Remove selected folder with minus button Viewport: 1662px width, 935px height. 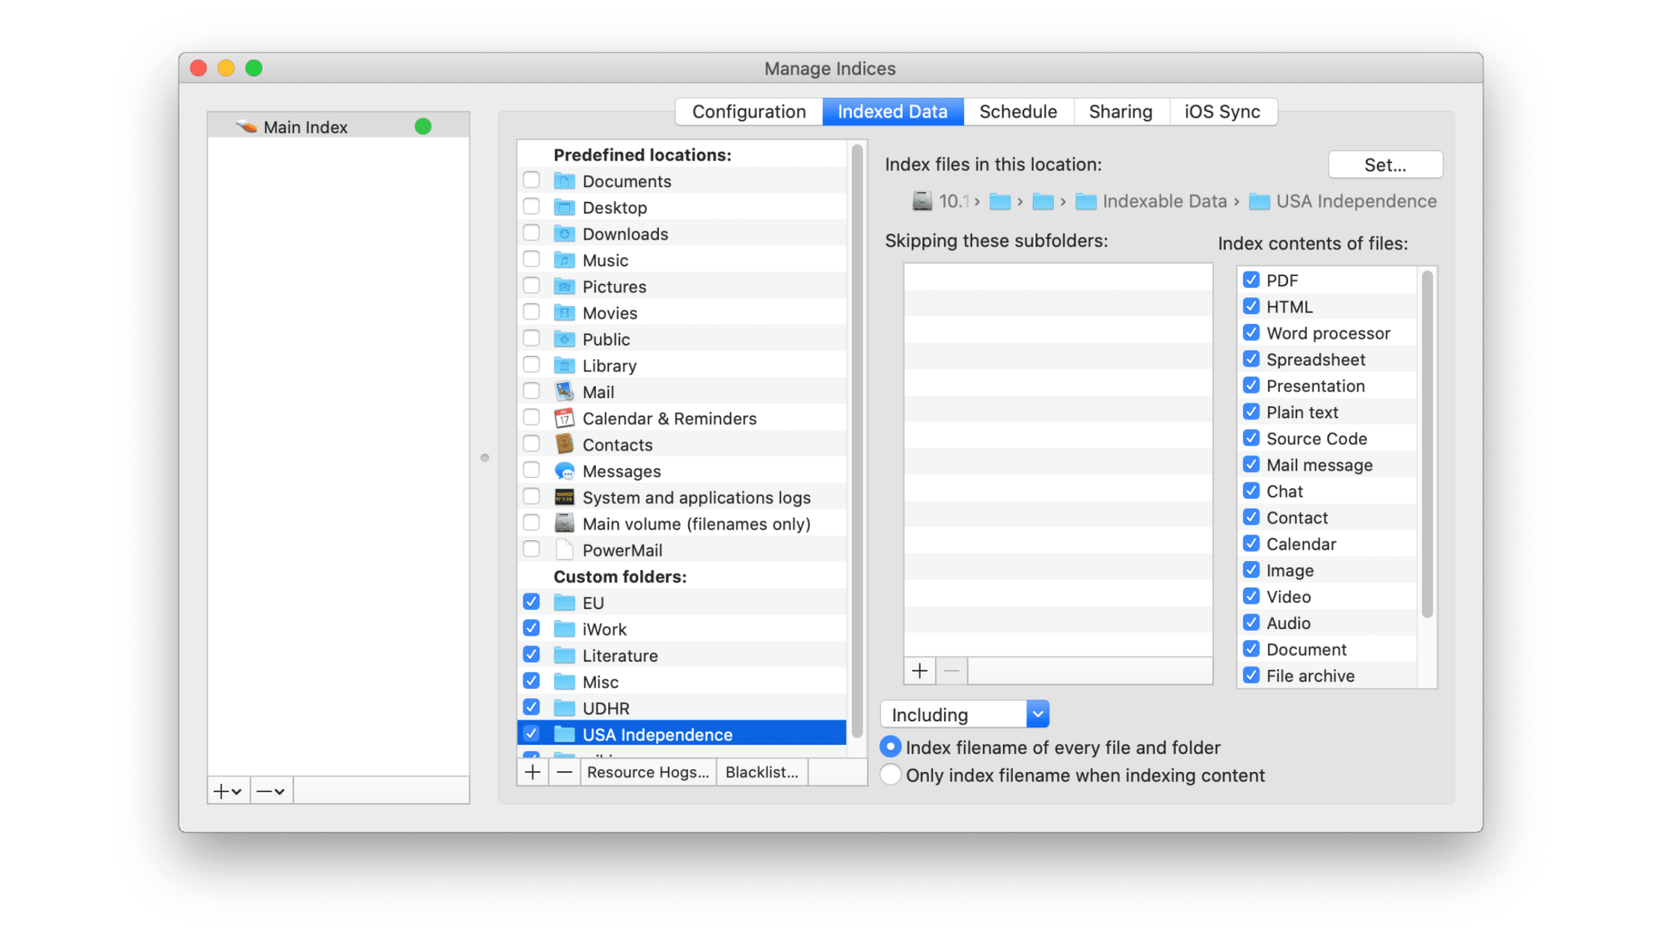pyautogui.click(x=564, y=772)
